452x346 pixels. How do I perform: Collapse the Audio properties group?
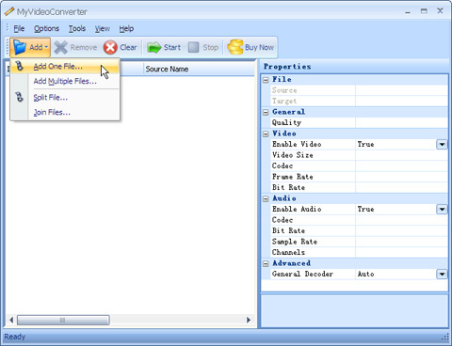coord(266,198)
